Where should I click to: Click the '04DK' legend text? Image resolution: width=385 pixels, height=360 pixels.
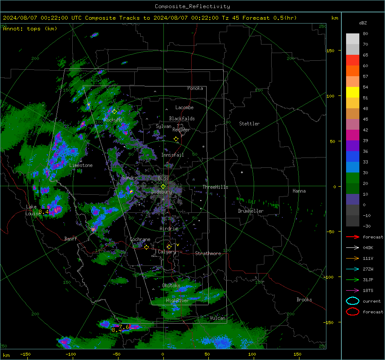click(368, 248)
